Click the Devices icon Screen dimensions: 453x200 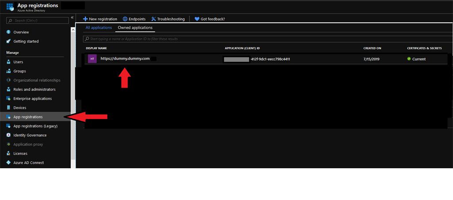(8, 107)
